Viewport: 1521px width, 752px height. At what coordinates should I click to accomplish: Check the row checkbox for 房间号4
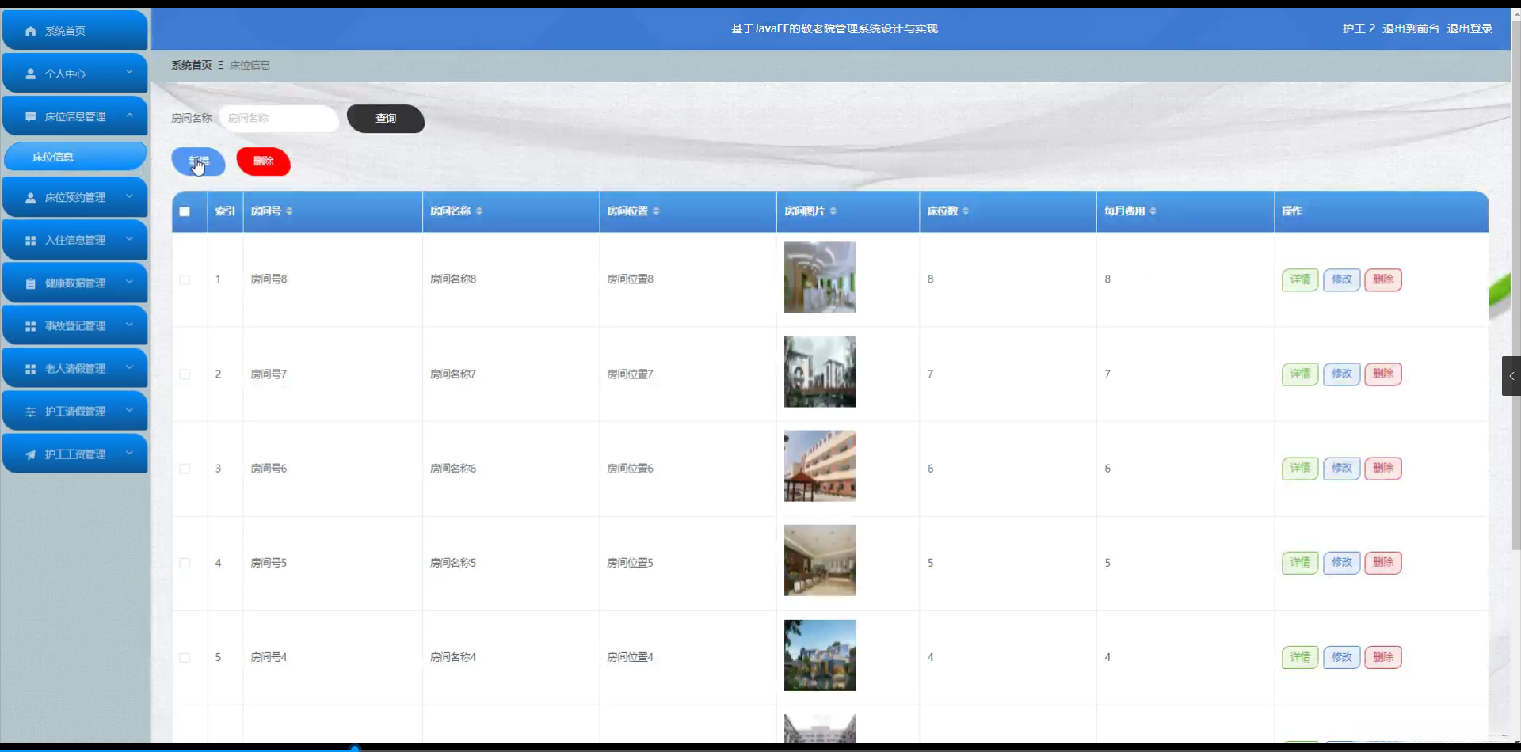[x=185, y=657]
